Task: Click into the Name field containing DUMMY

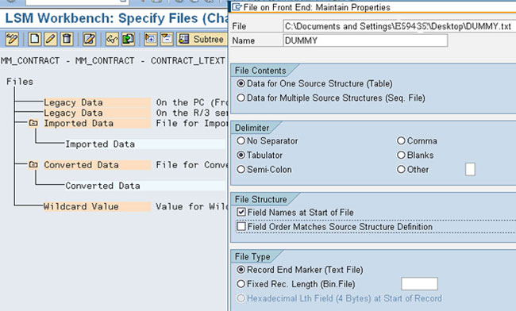Action: (365, 40)
